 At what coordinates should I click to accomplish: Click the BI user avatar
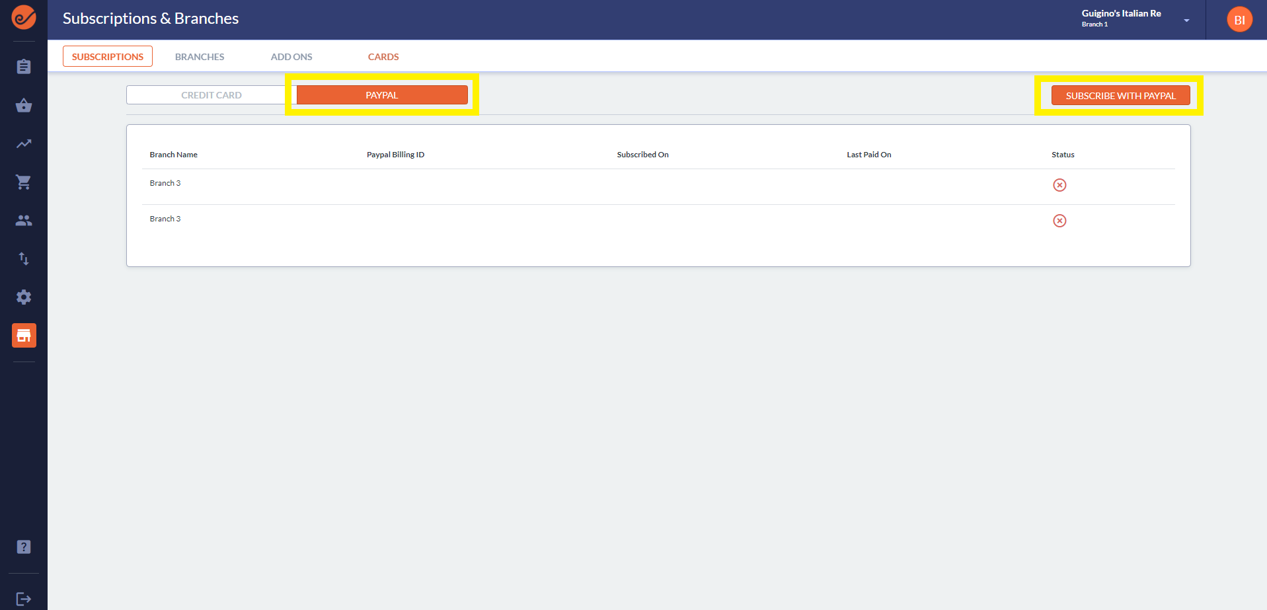(1239, 20)
